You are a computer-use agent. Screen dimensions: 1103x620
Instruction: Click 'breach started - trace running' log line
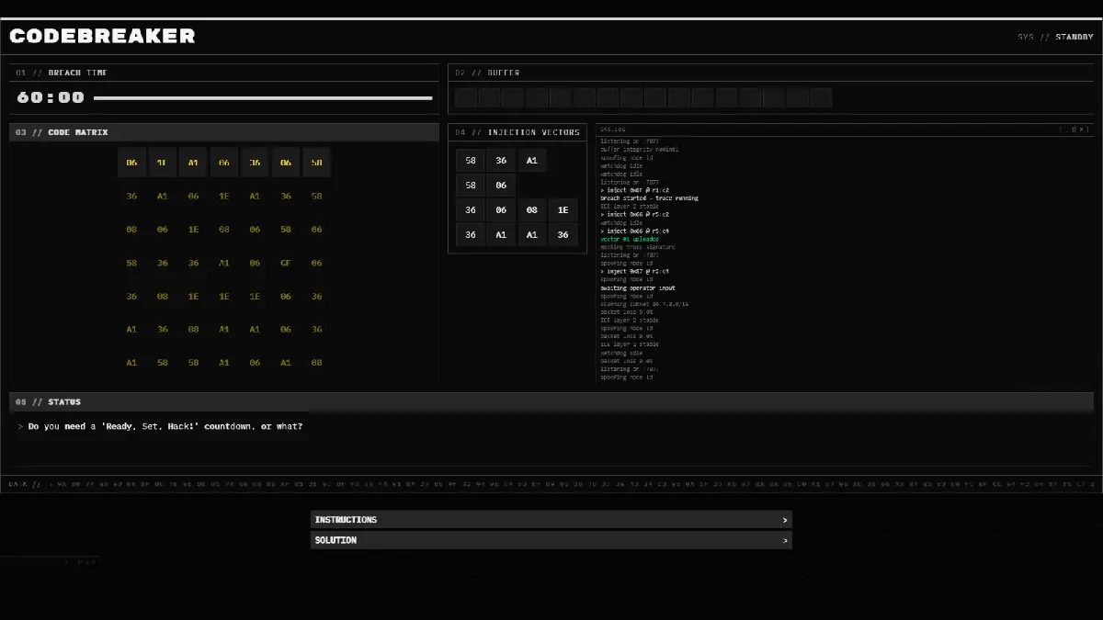point(649,197)
